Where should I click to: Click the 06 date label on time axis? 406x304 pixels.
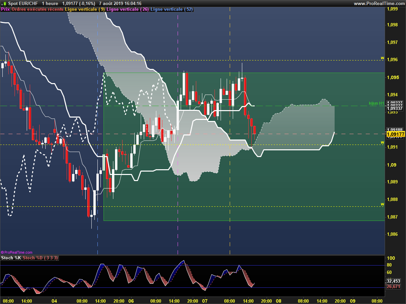coord(131,301)
